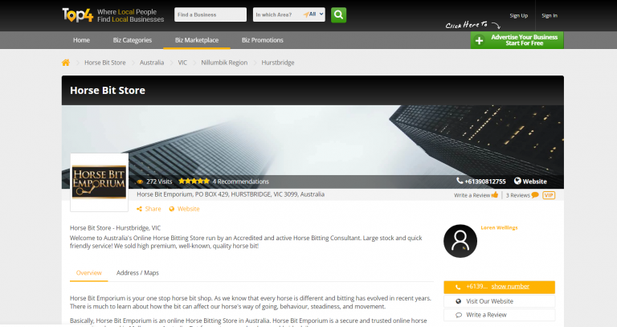Open the Biz Promotions menu item
Image resolution: width=617 pixels, height=327 pixels.
point(262,40)
